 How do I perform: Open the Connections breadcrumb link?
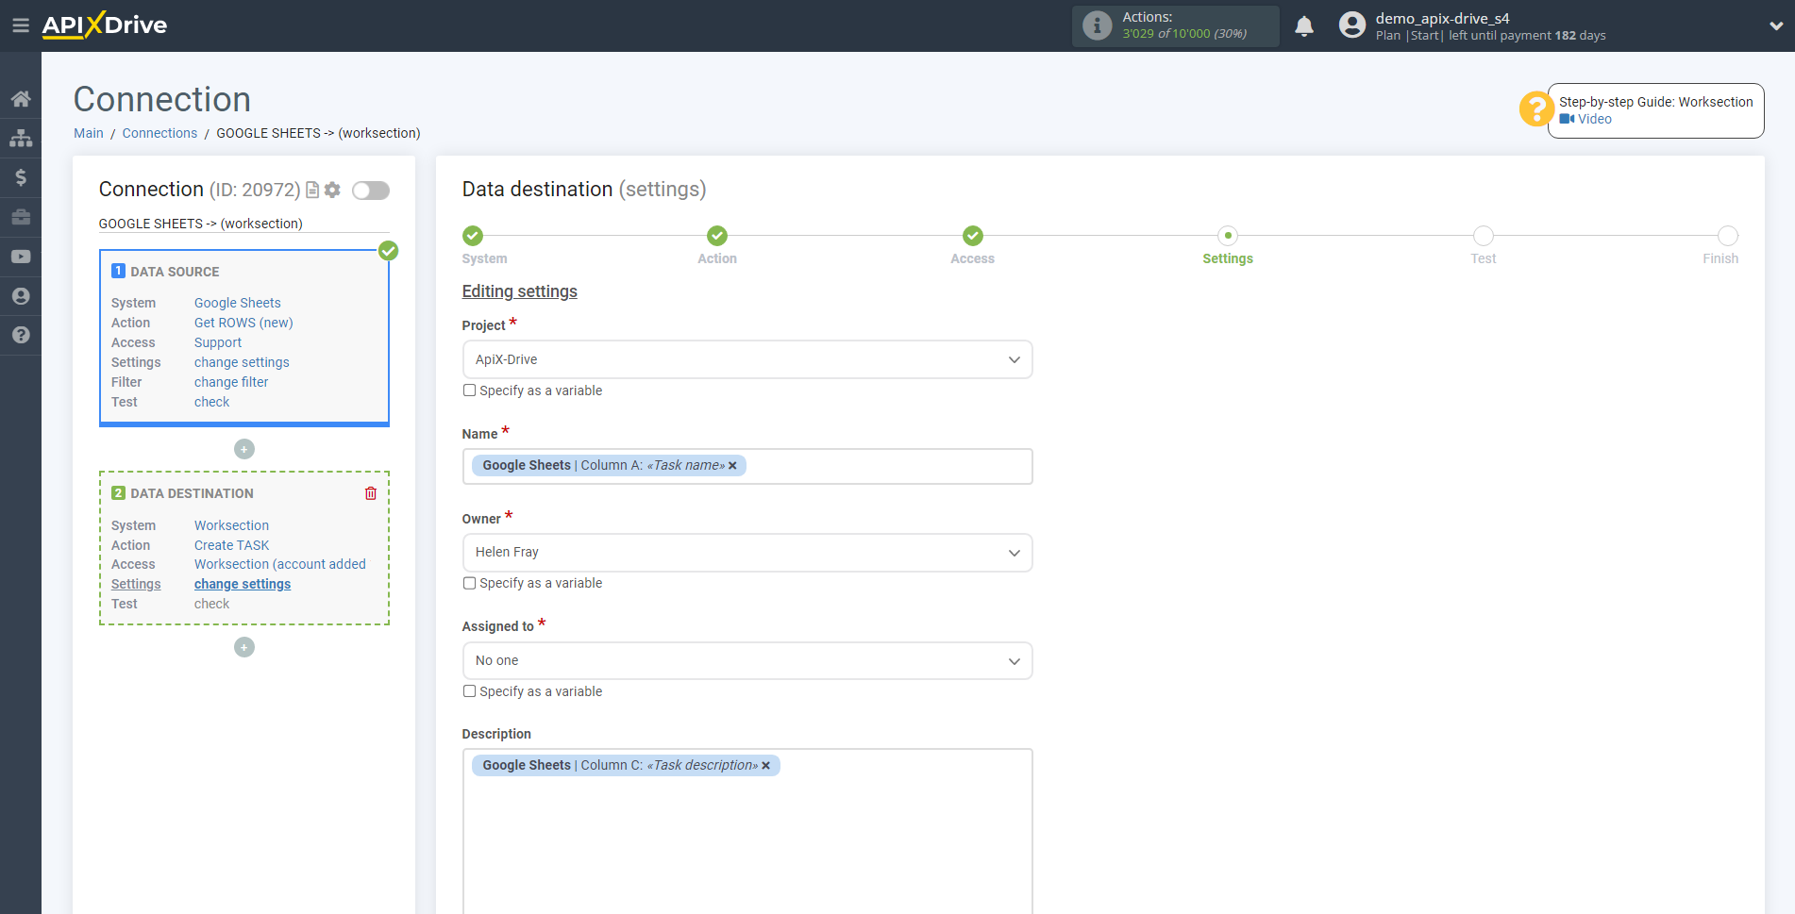(159, 133)
